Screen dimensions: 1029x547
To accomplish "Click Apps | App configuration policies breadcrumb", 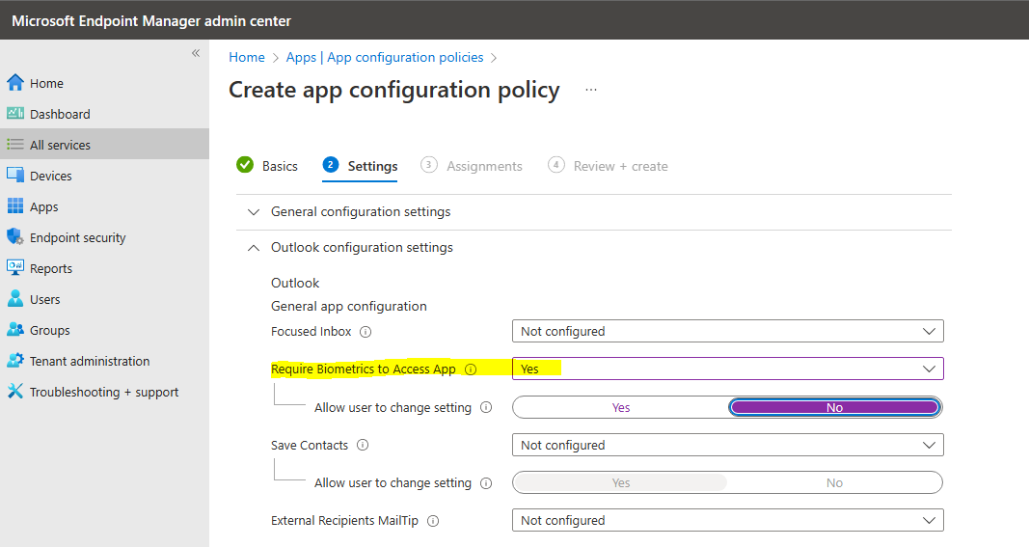I will point(385,58).
